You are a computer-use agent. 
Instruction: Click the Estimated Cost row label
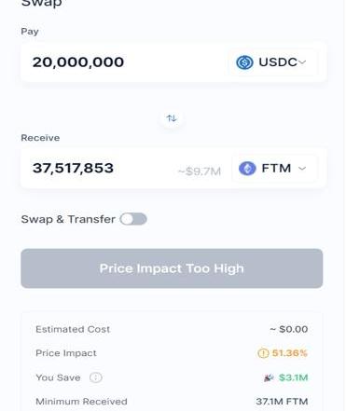click(x=73, y=329)
